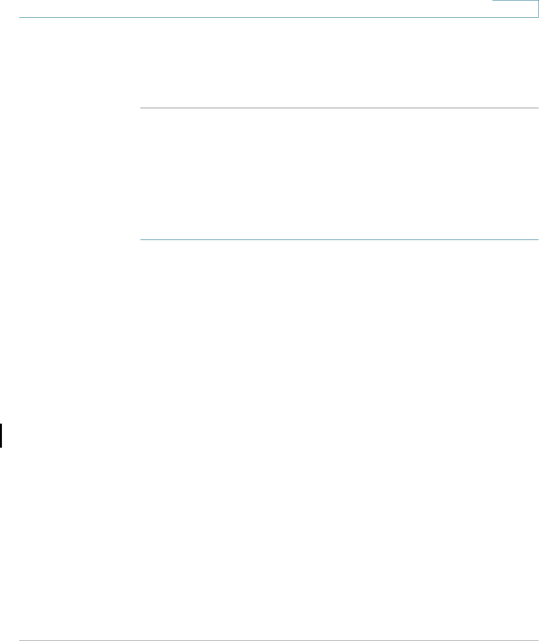
Task: Click the lower teal horizontal rule
Action: (x=339, y=239)
